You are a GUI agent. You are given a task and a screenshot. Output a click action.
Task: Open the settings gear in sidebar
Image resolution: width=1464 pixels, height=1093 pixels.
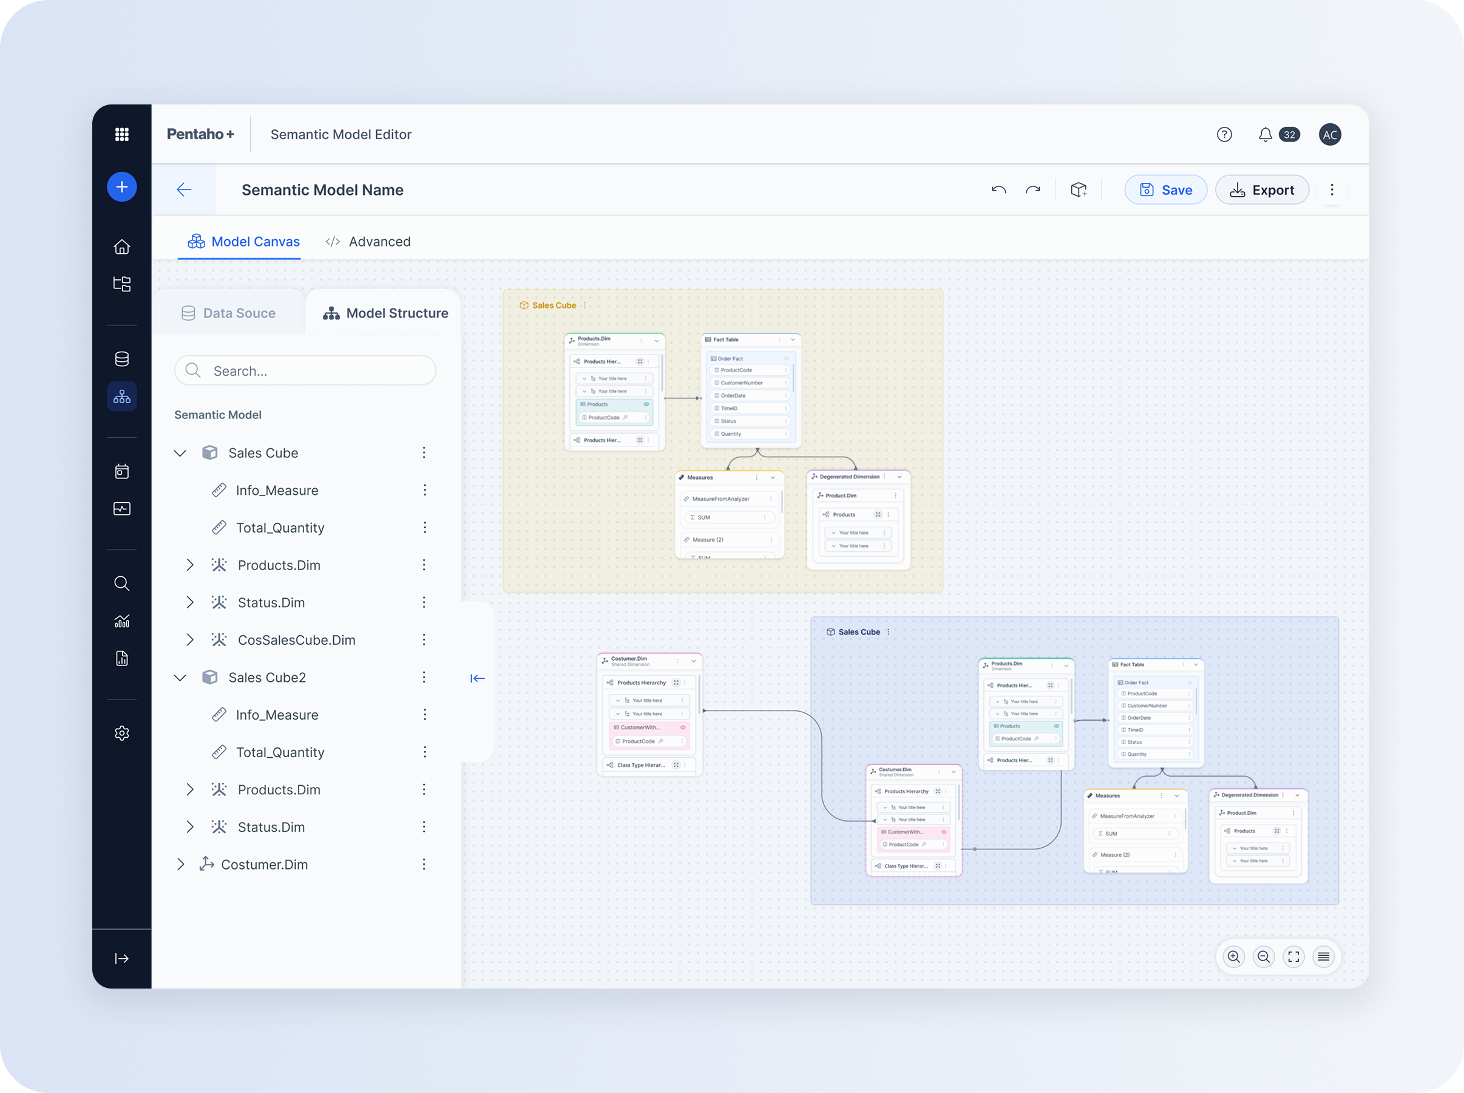121,733
